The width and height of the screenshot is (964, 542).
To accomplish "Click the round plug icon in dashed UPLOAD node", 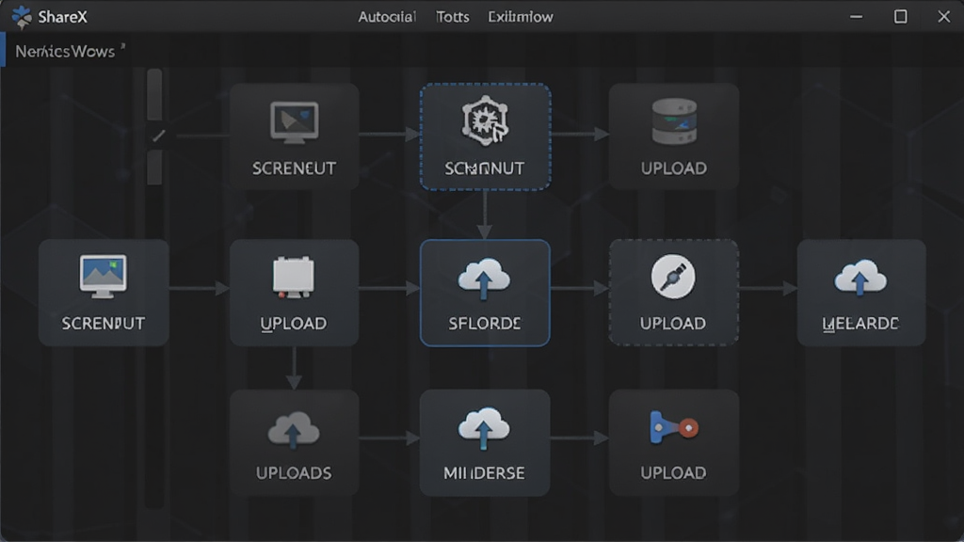I will point(673,277).
